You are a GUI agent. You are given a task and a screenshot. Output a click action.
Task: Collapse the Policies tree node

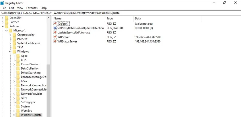pyautogui.click(x=3, y=26)
